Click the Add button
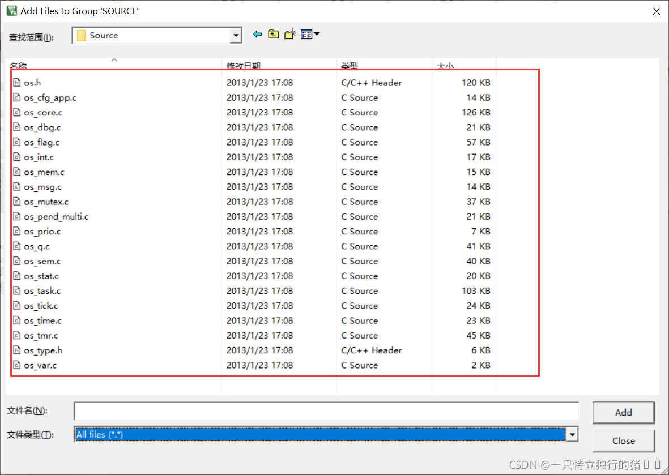 [623, 412]
